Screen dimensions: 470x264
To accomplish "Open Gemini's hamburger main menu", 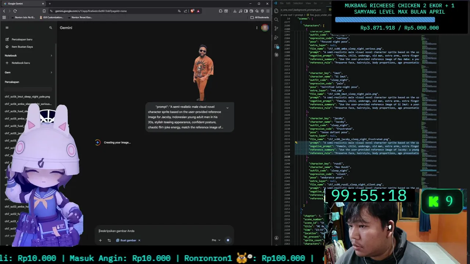I will (x=7, y=27).
